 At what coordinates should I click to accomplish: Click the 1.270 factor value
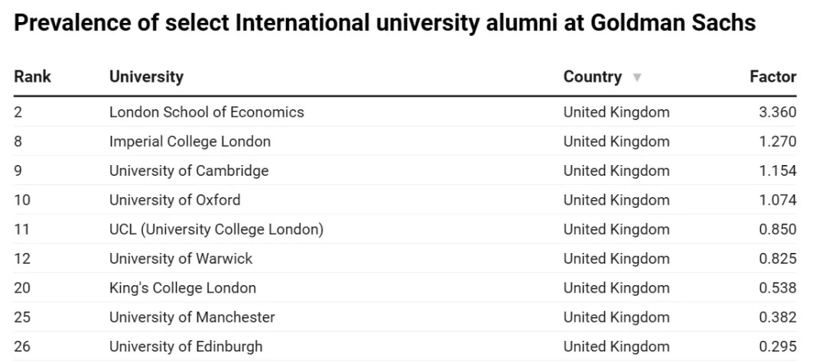tap(777, 141)
